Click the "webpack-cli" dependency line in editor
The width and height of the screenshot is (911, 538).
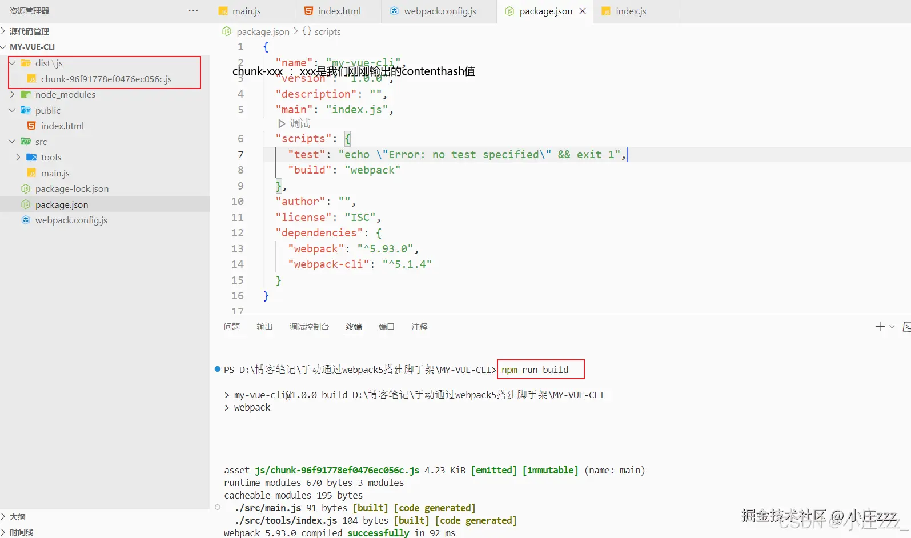[360, 264]
